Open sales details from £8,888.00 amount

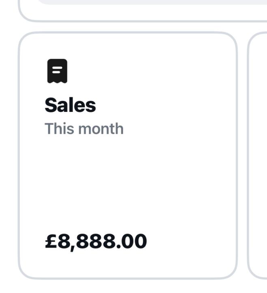96,241
